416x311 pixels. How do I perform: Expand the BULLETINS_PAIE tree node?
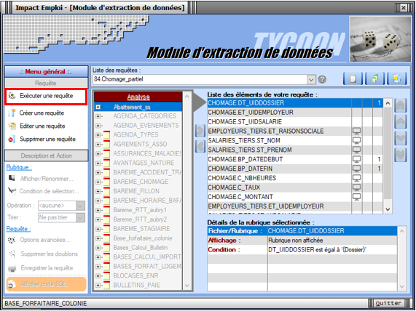[x=98, y=286]
